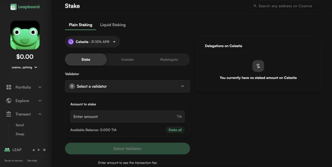
Task: Open the Google Play store icon
Action: tap(39, 150)
